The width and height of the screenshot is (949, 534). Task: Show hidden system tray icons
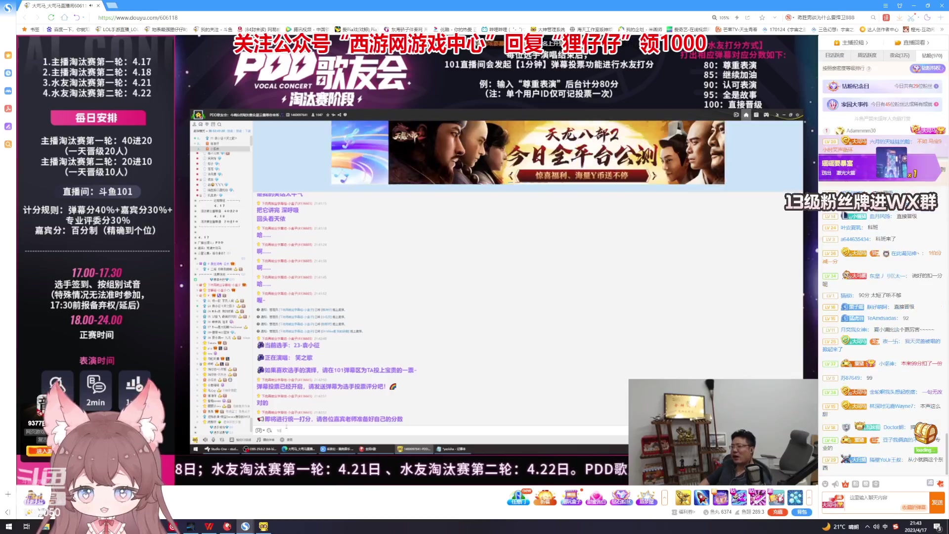tap(867, 527)
